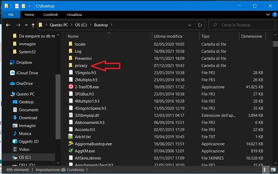Switch to the Home ribbon tab

pyautogui.click(x=29, y=15)
